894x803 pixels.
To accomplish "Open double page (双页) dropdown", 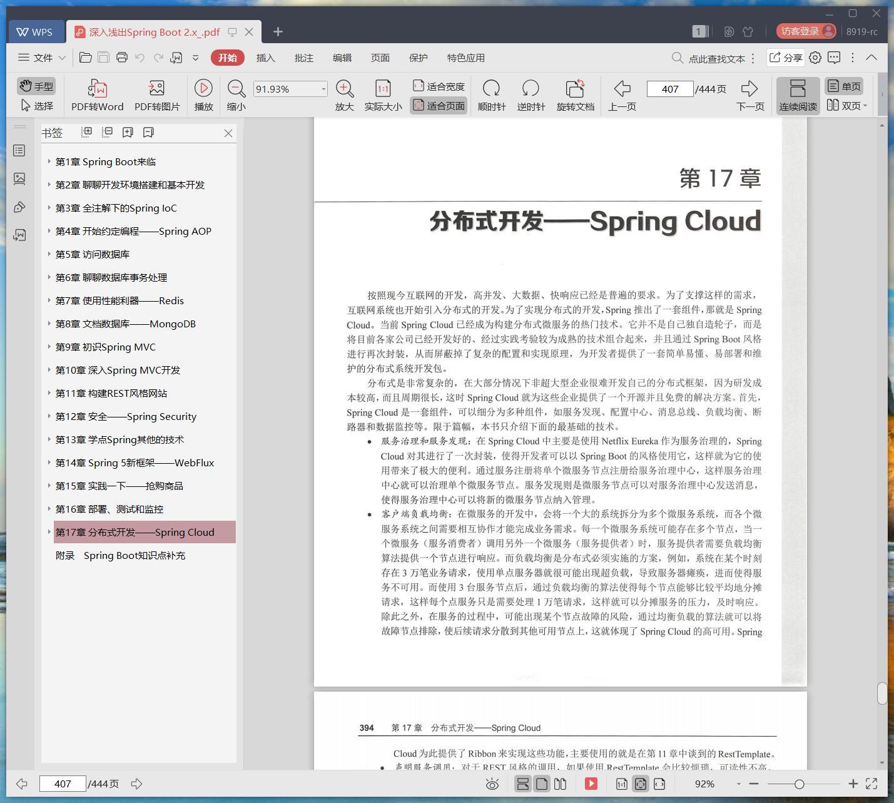I will 847,106.
